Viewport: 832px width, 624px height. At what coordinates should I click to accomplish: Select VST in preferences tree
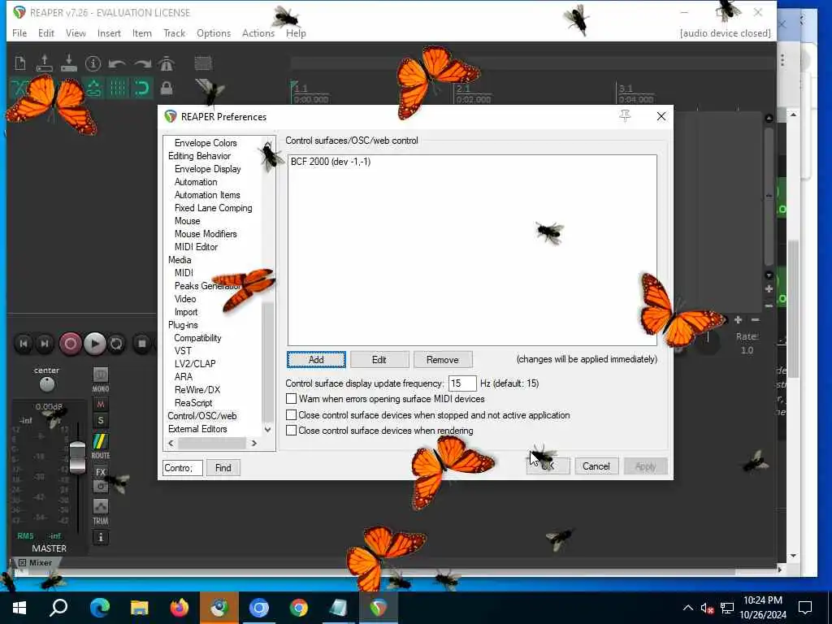183,351
